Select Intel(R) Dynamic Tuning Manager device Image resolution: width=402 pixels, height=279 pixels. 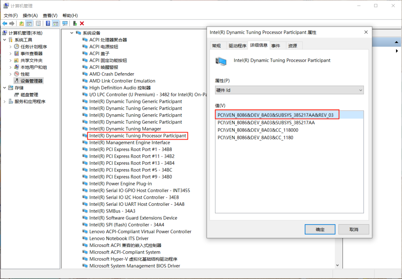click(x=125, y=129)
